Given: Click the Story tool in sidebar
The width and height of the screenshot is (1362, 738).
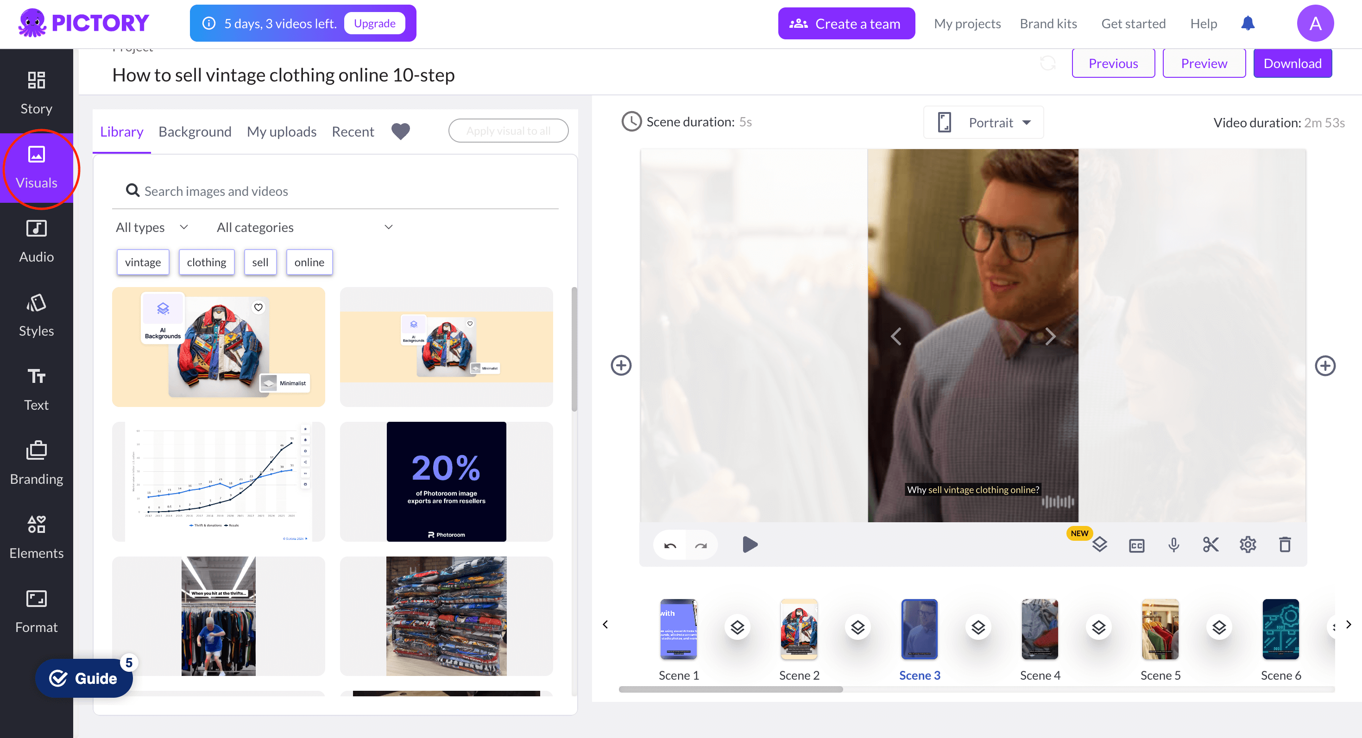Looking at the screenshot, I should click(36, 92).
